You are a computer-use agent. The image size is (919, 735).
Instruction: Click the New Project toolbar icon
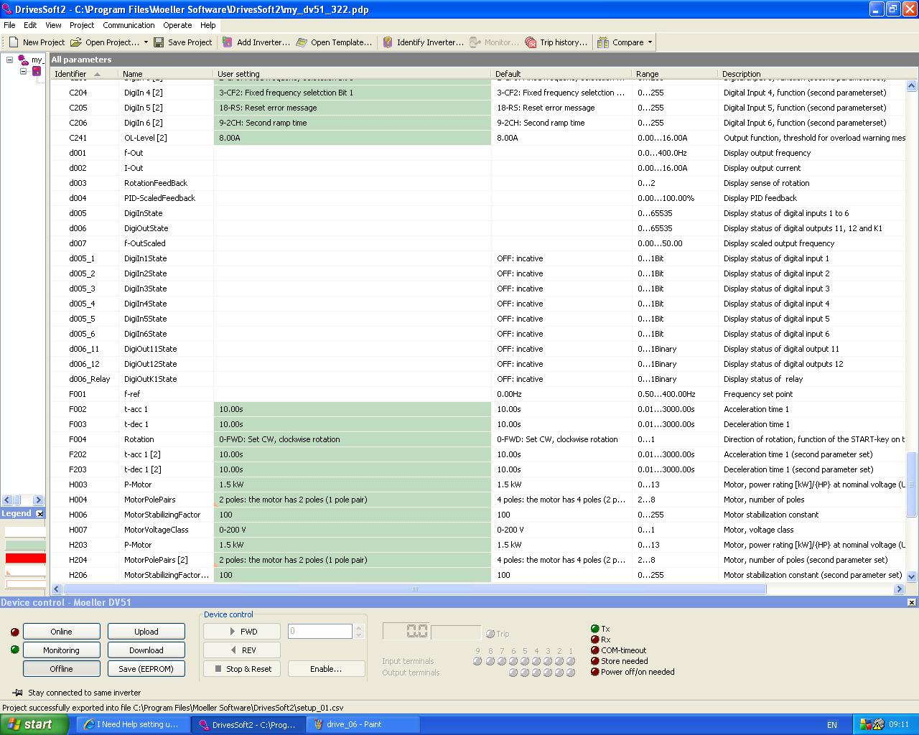click(14, 42)
